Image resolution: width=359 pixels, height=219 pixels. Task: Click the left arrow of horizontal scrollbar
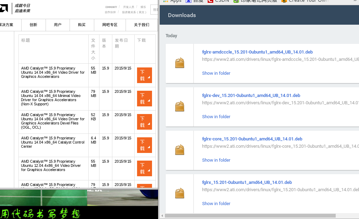pyautogui.click(x=162, y=216)
